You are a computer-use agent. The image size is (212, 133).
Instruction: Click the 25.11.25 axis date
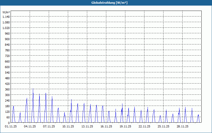click(x=163, y=127)
